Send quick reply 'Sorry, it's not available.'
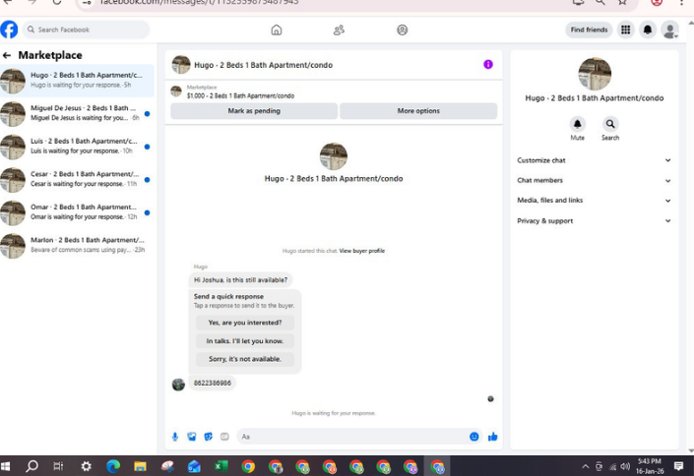Screen dimensions: 694x476 coord(245,359)
